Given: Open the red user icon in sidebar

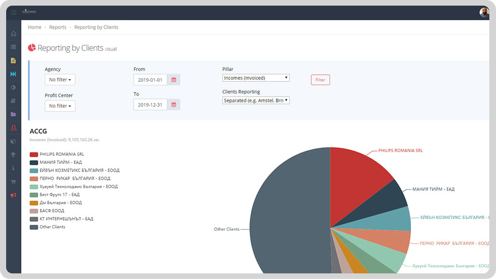Looking at the screenshot, I should (x=13, y=128).
